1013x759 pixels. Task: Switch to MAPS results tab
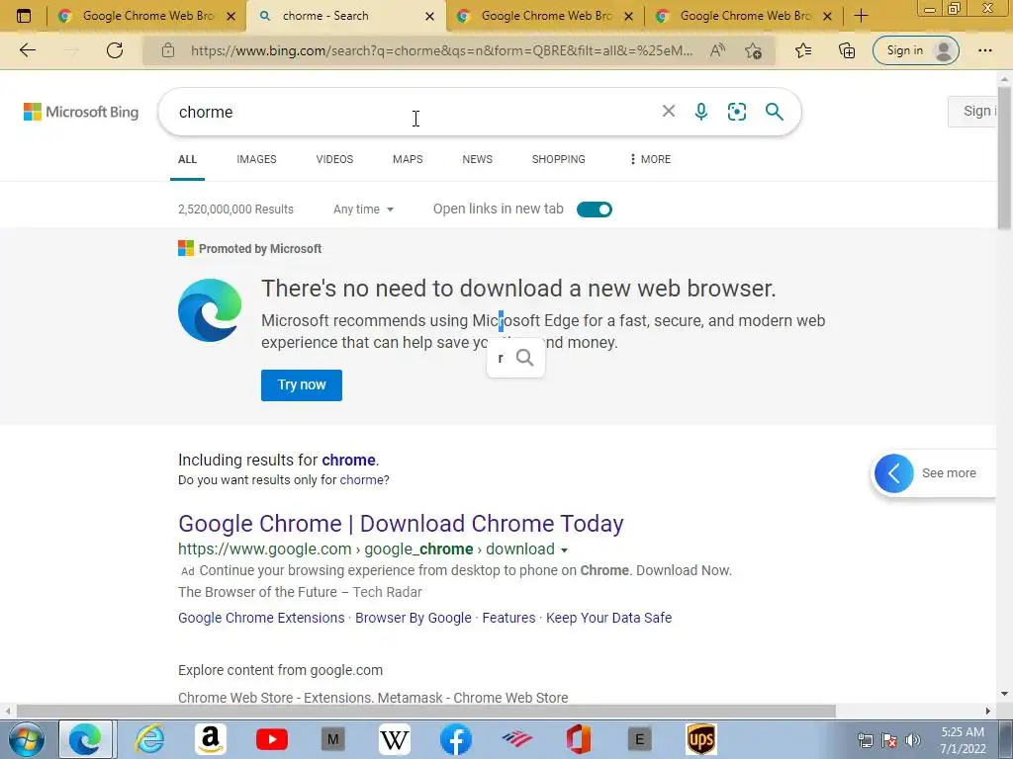point(408,159)
